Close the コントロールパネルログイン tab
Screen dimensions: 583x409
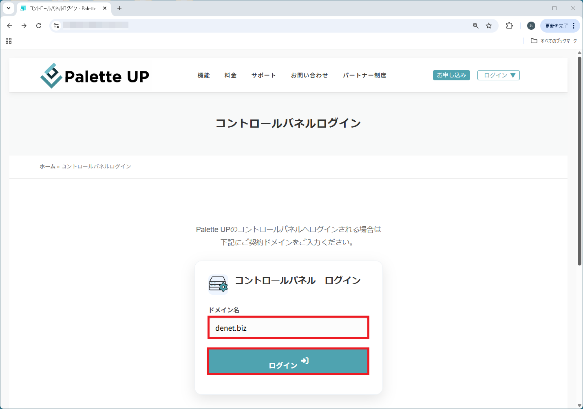tap(105, 8)
